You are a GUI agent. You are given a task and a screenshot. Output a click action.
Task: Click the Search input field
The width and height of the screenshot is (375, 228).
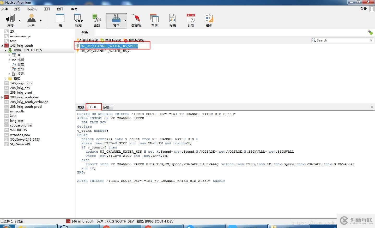coord(342,40)
